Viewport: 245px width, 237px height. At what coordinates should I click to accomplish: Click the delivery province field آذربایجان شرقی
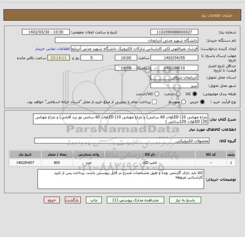[x=174, y=77]
